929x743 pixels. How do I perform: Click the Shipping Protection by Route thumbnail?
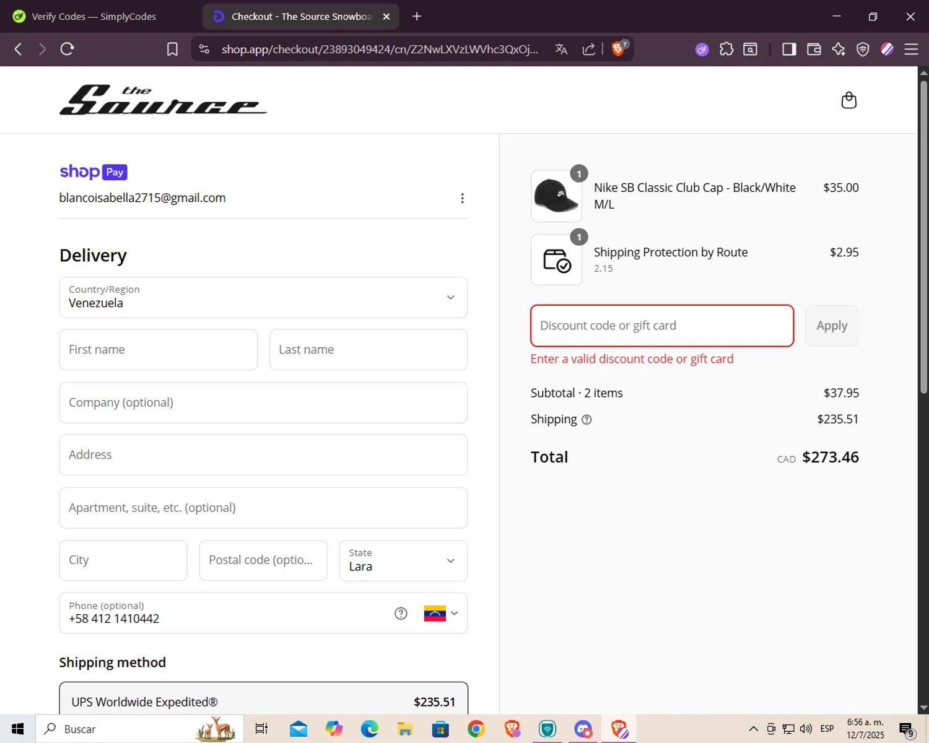pos(556,259)
